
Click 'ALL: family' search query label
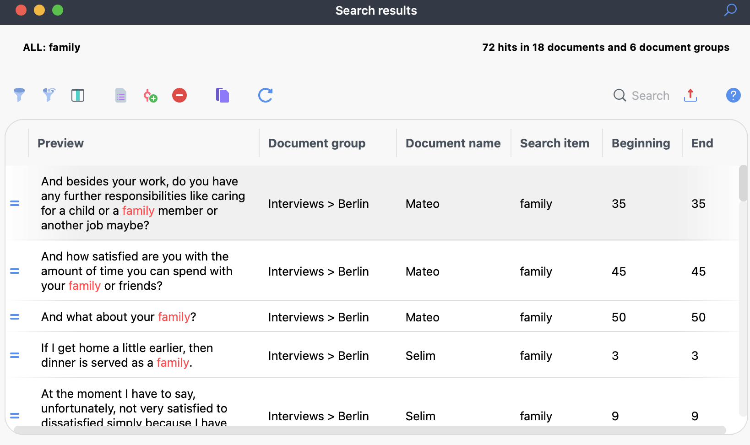pos(52,47)
